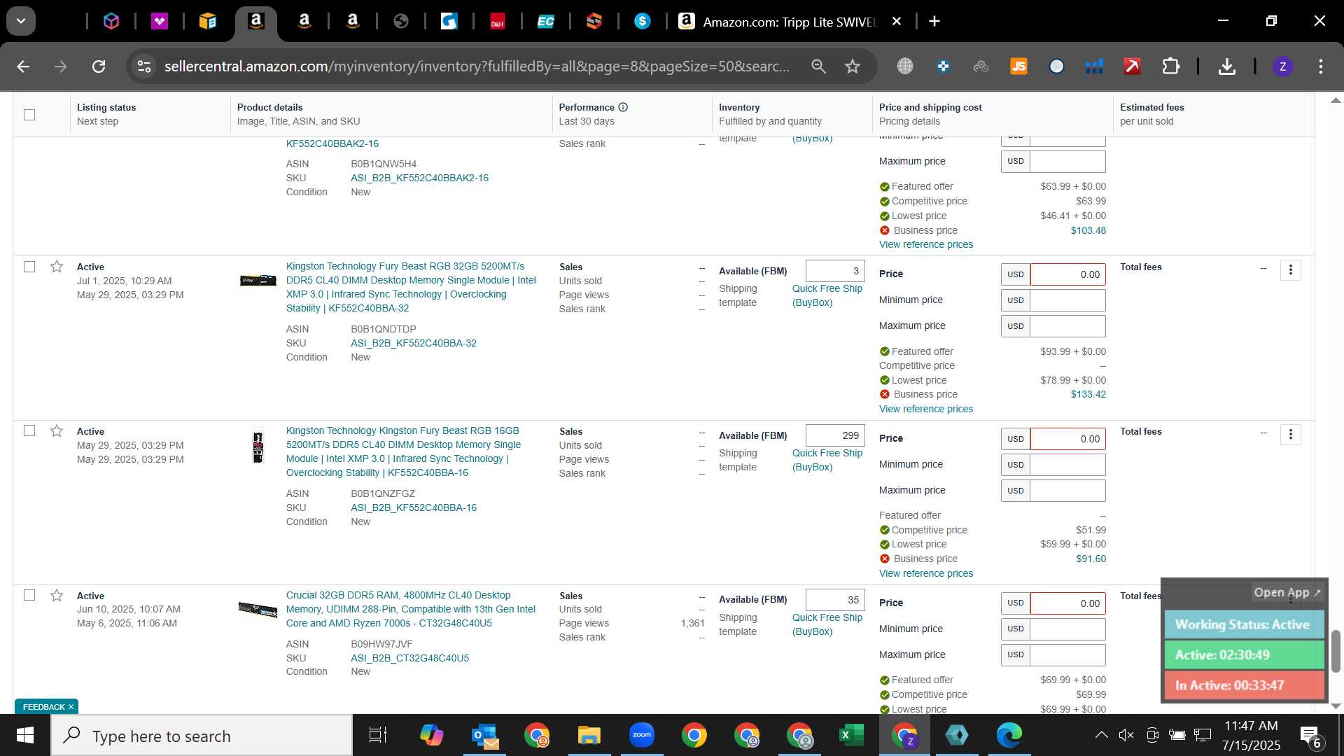View reference prices for KF552C40BBA-32
The width and height of the screenshot is (1344, 756).
925,409
